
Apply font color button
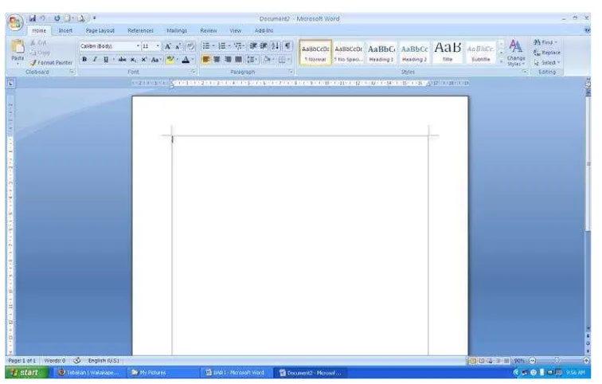(x=186, y=60)
